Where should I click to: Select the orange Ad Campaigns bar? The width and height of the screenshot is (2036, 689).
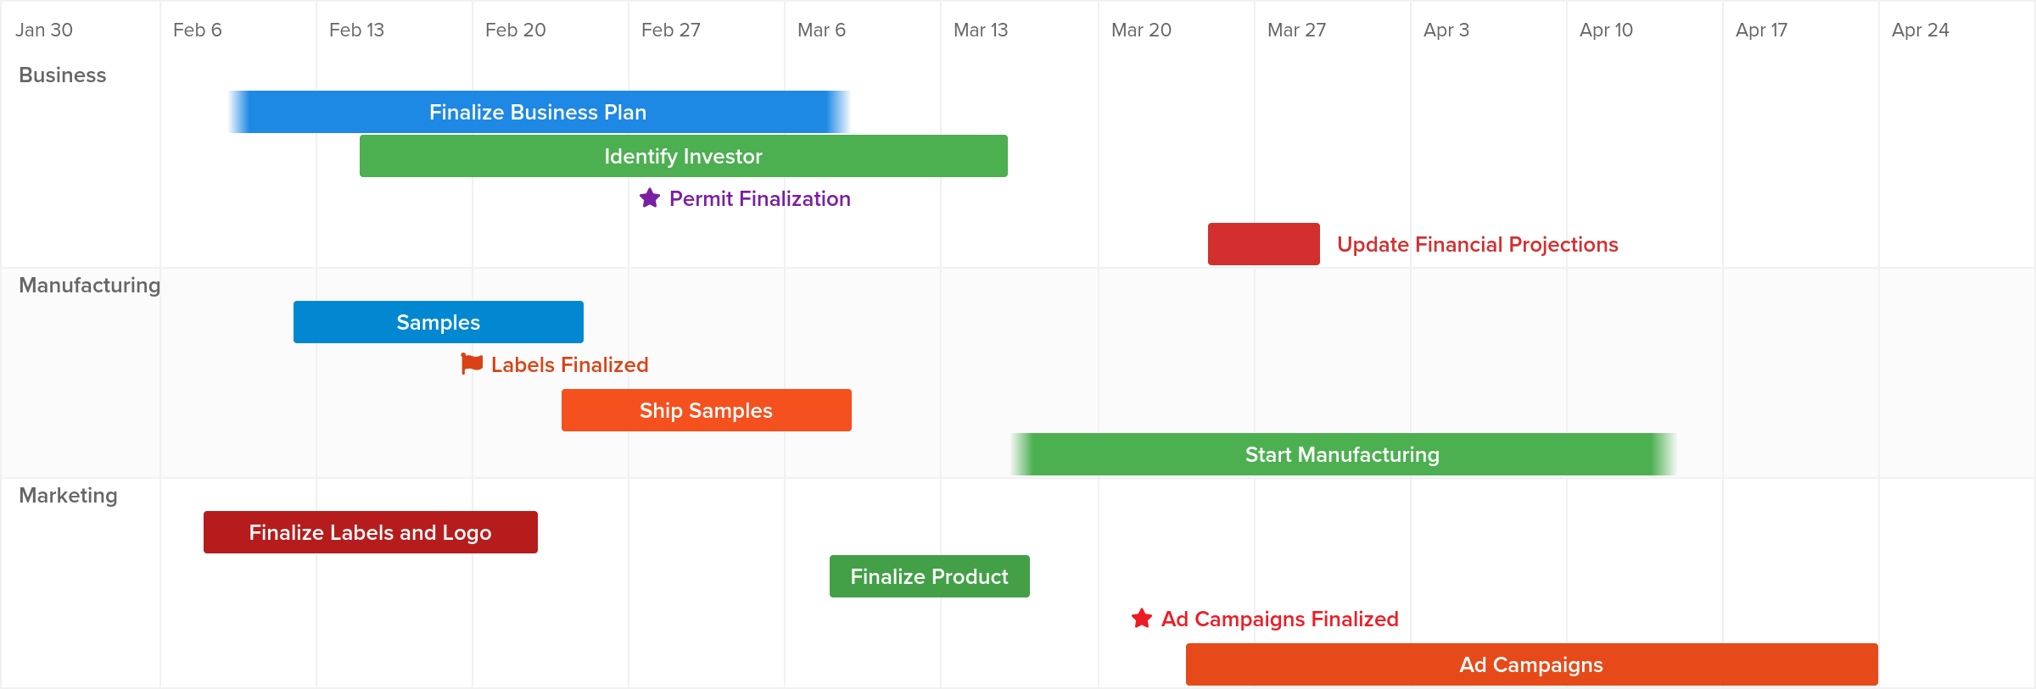[1532, 664]
